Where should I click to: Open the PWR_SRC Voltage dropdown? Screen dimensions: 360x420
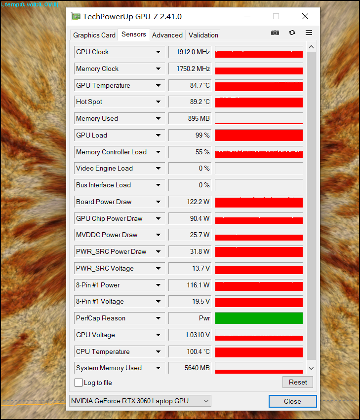(158, 268)
